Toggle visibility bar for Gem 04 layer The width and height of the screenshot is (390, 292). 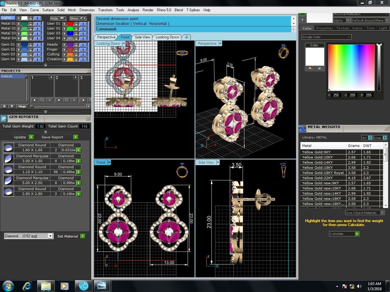[37, 59]
